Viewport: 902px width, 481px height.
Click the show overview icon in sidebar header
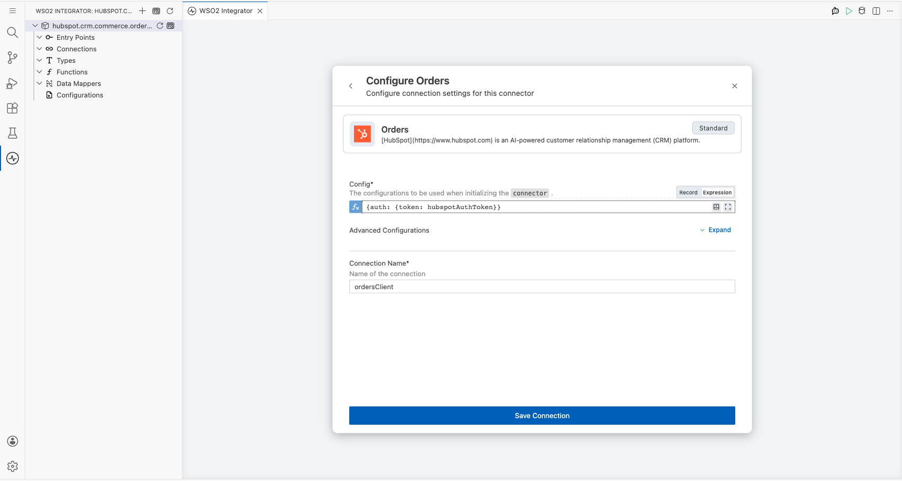point(156,10)
